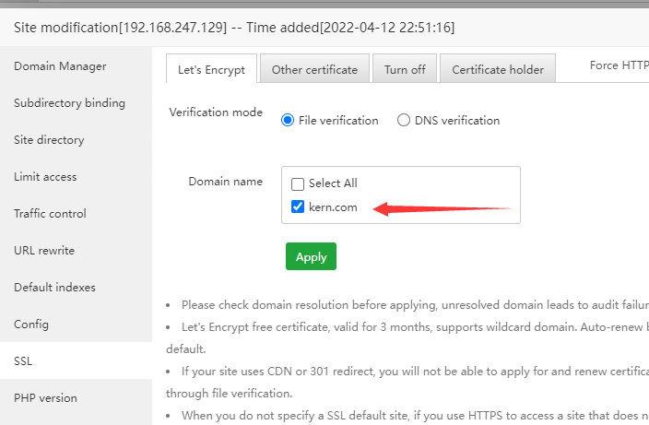Click the green Apply button

pos(311,256)
